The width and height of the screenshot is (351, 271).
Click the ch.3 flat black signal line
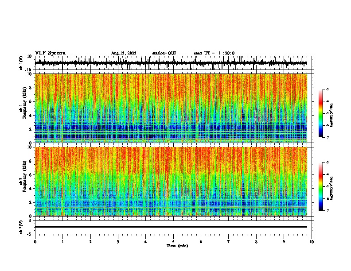pyautogui.click(x=171, y=227)
